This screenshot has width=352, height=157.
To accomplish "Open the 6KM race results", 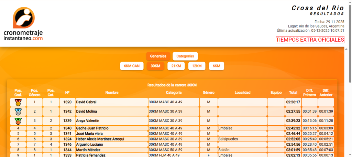I will [217, 66].
